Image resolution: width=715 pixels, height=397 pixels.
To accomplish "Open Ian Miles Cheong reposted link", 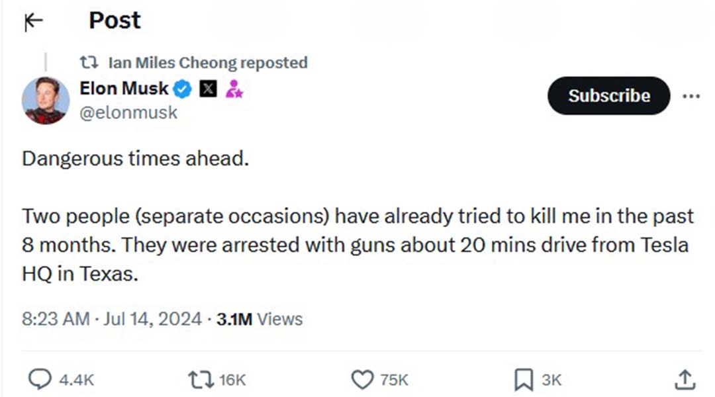I will point(208,62).
